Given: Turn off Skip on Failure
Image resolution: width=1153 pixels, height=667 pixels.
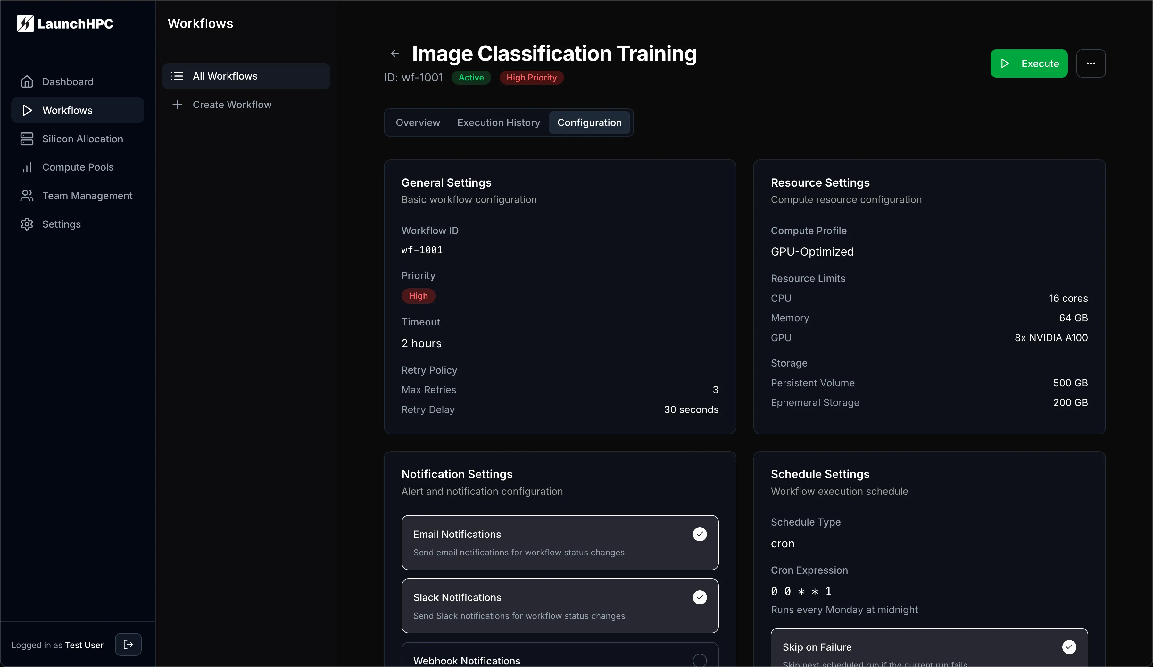Looking at the screenshot, I should (1069, 647).
